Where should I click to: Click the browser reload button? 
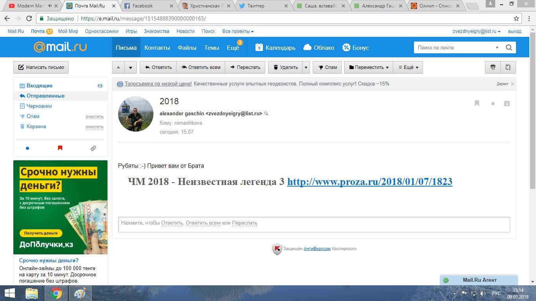29,18
